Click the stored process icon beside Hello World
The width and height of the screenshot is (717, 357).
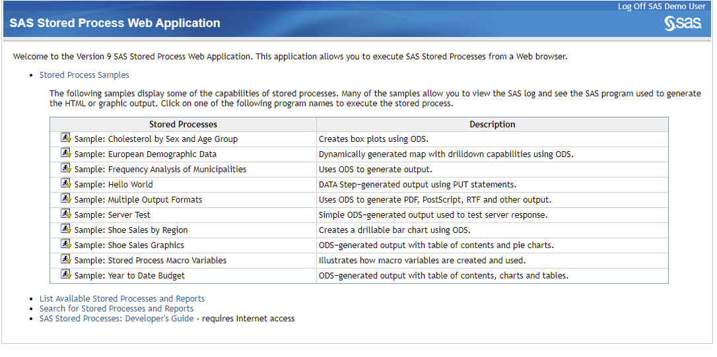[x=65, y=183]
